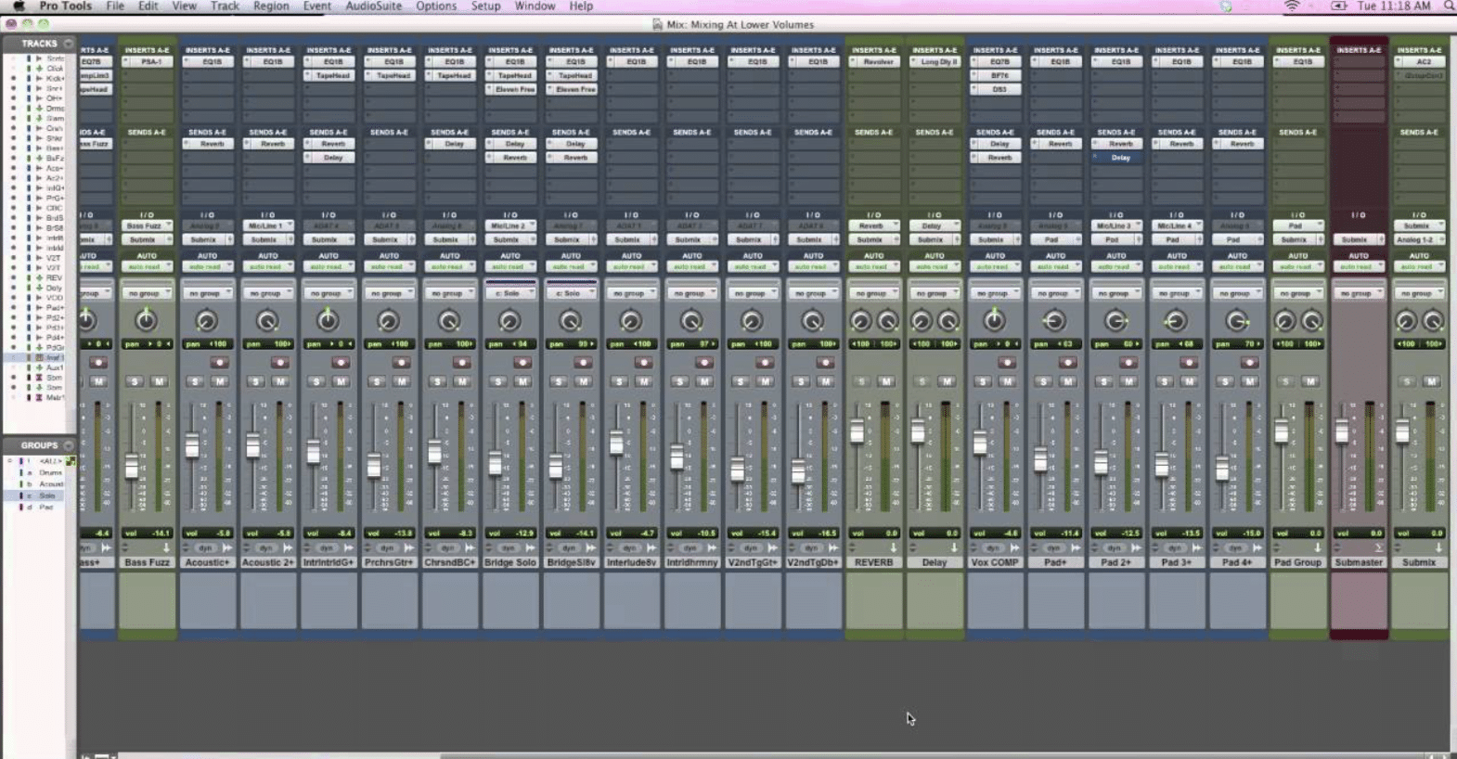Record-enable the Bridge Solo track
This screenshot has width=1457, height=759.
point(522,363)
